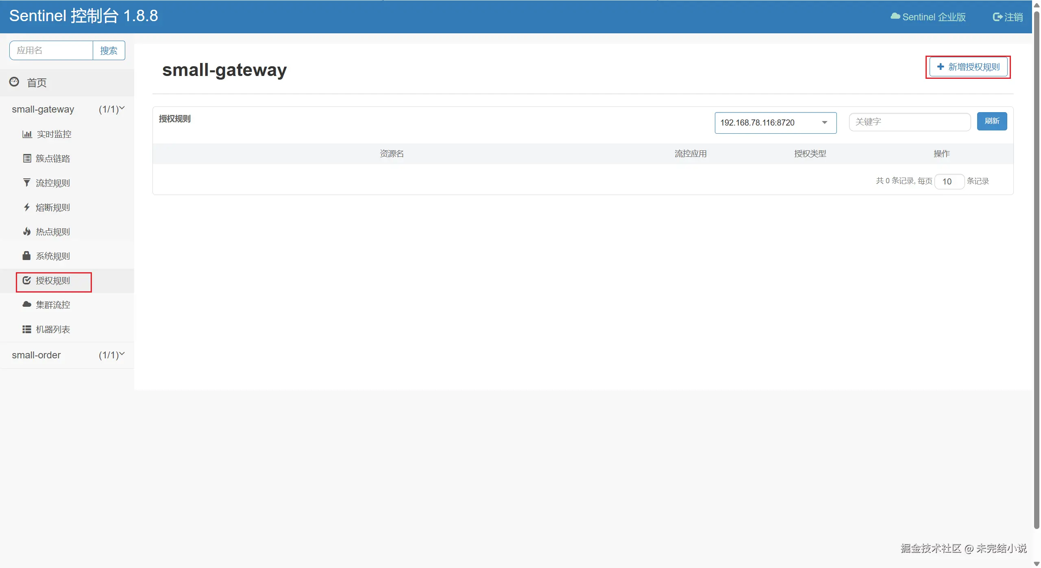The width and height of the screenshot is (1041, 568).
Task: Click the list icon for 簇点链路
Action: [27, 158]
